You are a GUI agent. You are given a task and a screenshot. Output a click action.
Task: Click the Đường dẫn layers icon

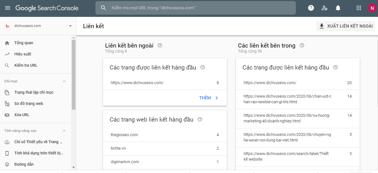pos(7,164)
